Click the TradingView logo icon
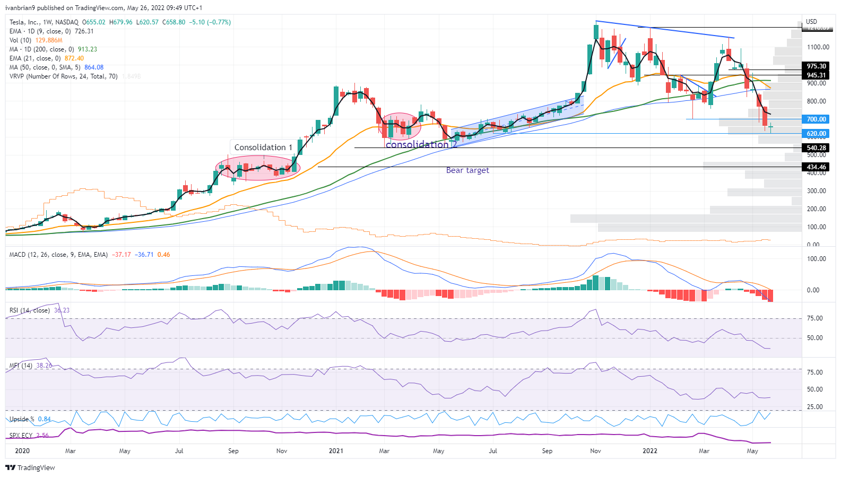This screenshot has height=477, width=841. click(11, 467)
